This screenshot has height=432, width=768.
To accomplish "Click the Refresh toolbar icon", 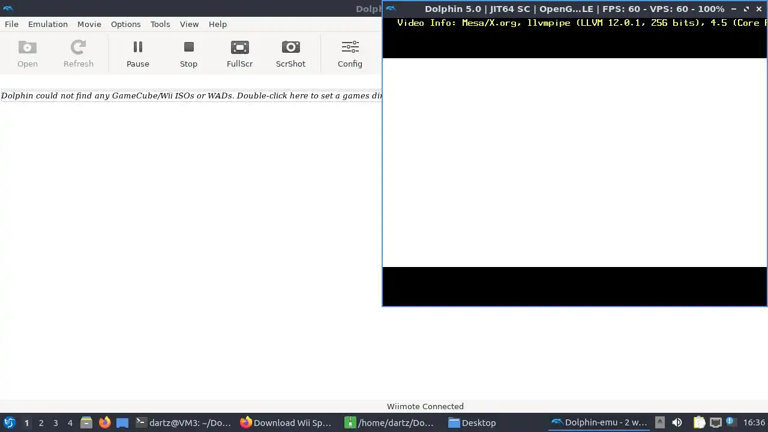I will tap(79, 53).
